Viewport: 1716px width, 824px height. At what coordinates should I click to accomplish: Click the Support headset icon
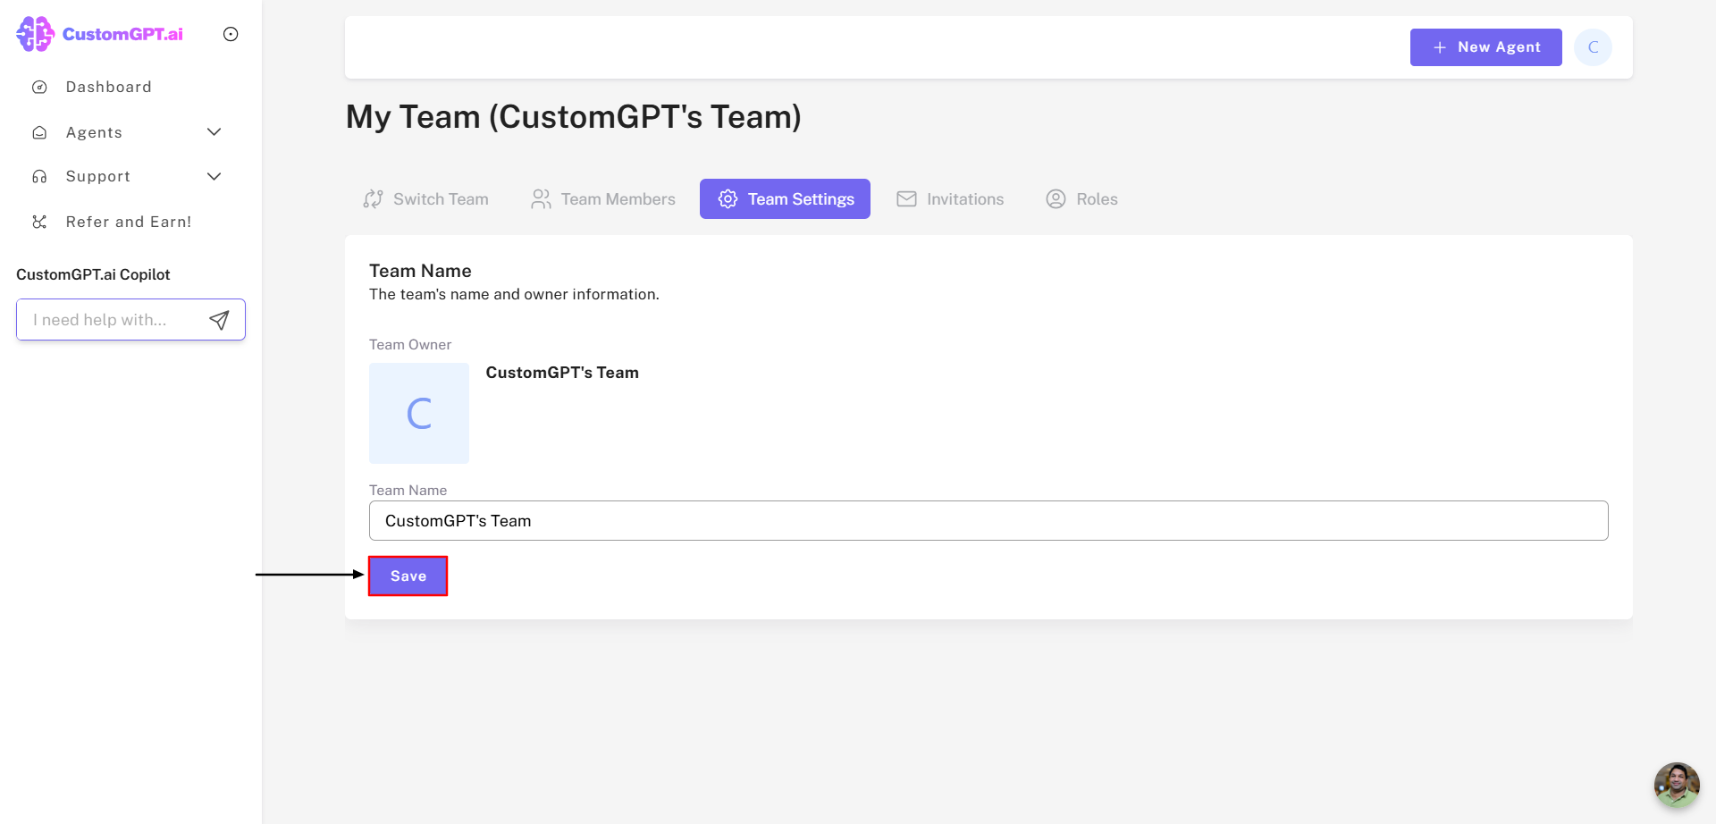point(39,177)
